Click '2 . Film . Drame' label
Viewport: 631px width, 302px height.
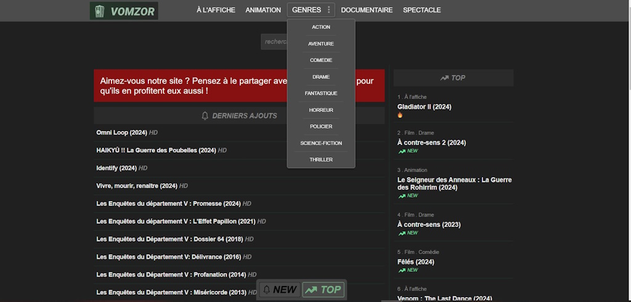click(415, 133)
